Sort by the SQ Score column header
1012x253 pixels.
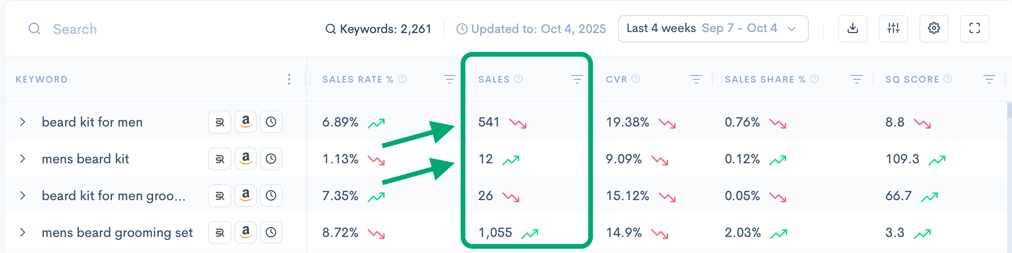[x=912, y=79]
